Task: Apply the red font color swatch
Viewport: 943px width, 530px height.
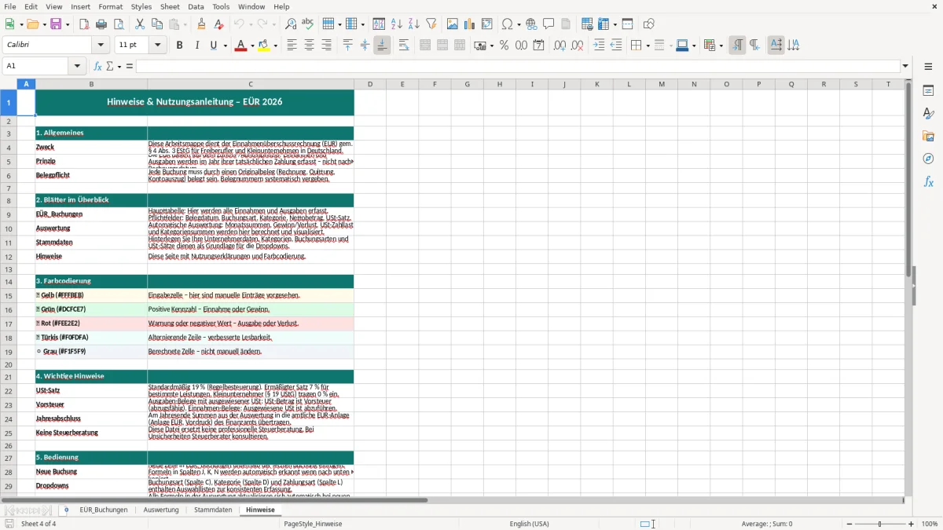Action: (x=240, y=46)
